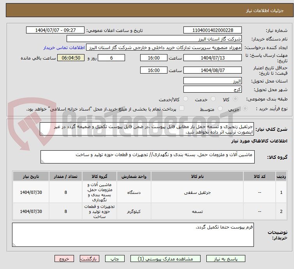Image resolution: width=294 pixels, height=269 pixels.
Task: Select the کالا radio button
Action: [235, 99]
